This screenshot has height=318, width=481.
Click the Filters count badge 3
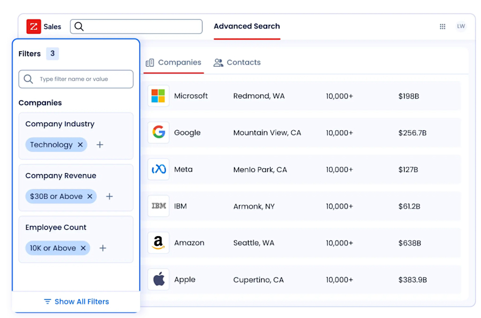pyautogui.click(x=52, y=53)
